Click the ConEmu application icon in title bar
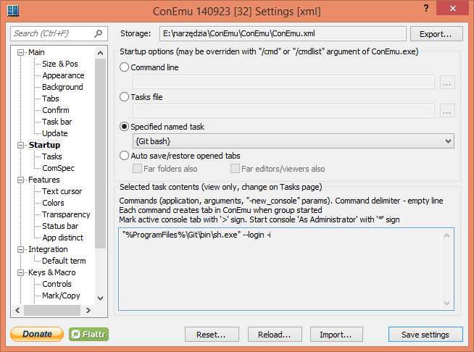 tap(13, 11)
